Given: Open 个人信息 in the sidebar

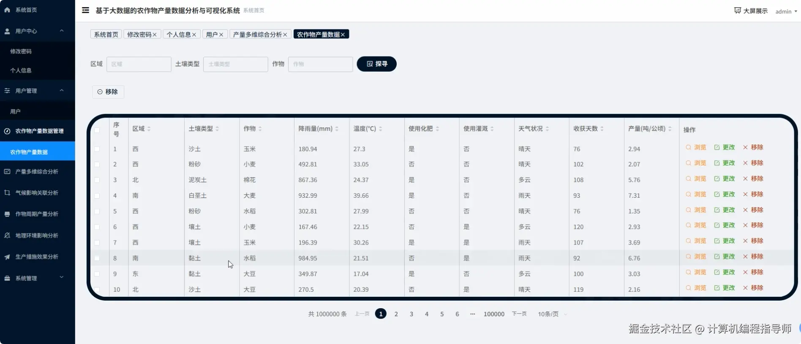Looking at the screenshot, I should (38, 70).
